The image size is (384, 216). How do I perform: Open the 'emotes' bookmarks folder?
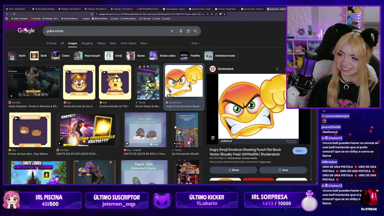[x=166, y=19]
